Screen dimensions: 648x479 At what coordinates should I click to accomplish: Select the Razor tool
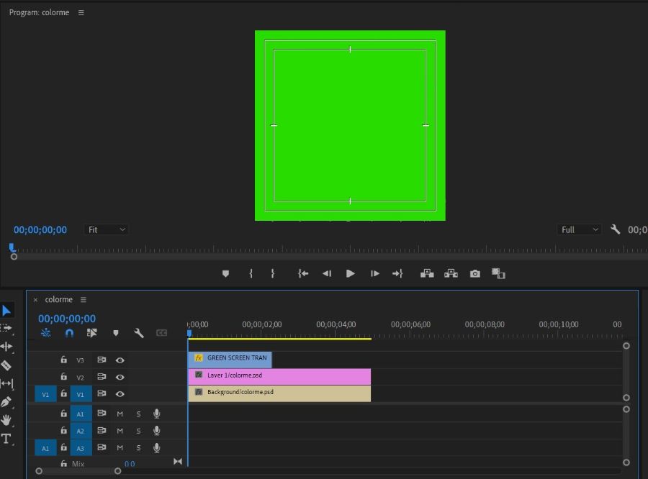point(6,365)
